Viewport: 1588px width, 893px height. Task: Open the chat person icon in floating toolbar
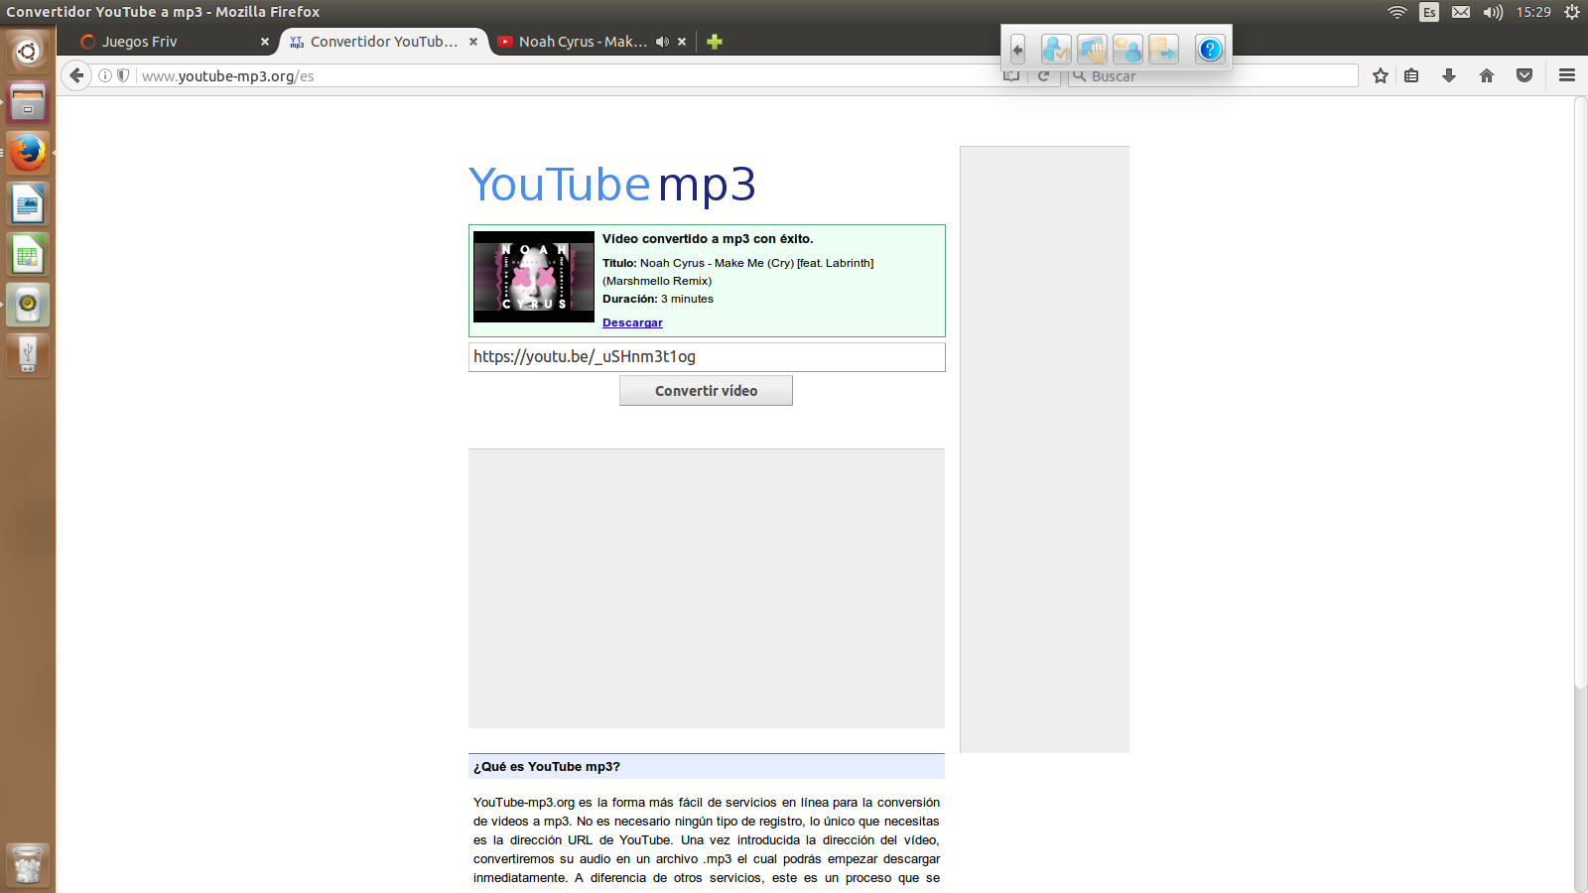1127,49
